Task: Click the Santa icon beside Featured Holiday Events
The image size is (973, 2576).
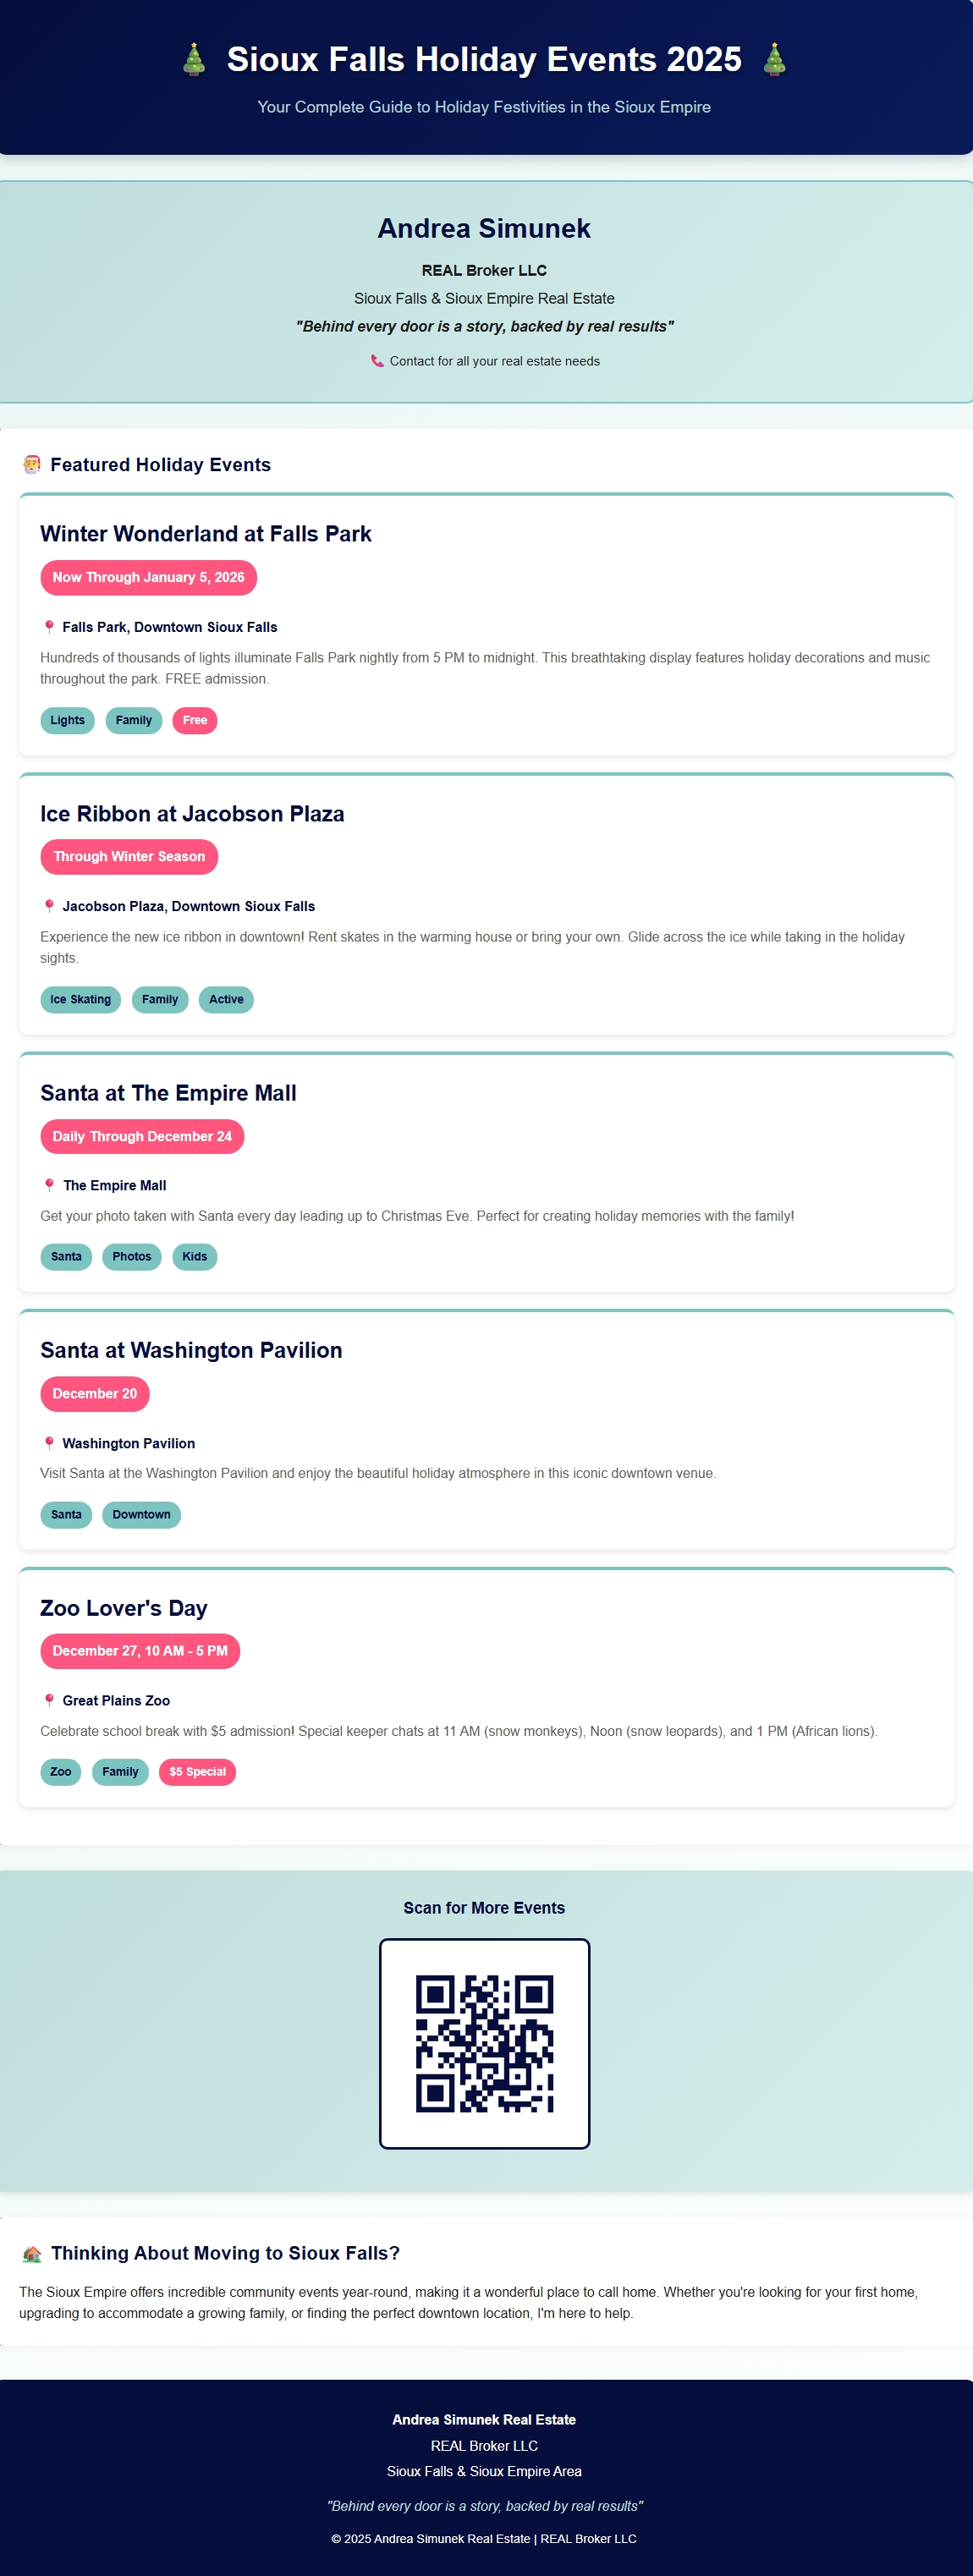Action: 32,465
